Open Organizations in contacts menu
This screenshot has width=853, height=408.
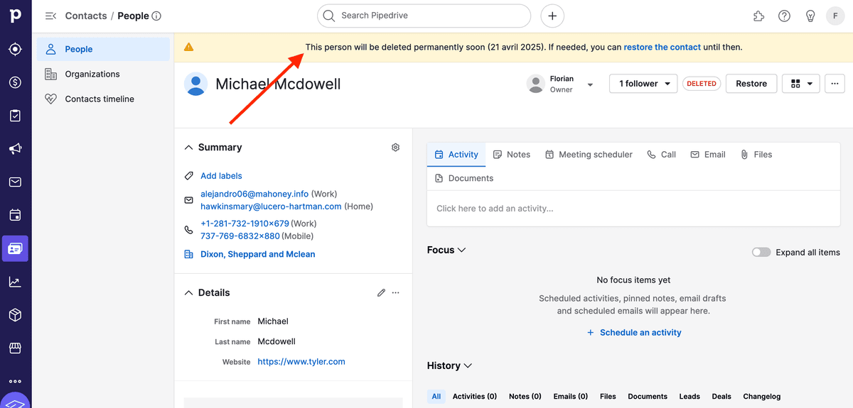pyautogui.click(x=92, y=74)
